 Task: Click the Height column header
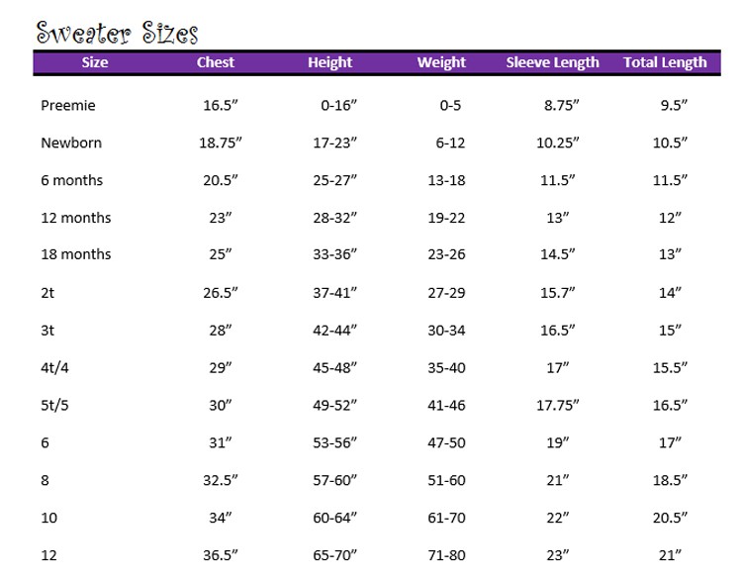coord(329,62)
